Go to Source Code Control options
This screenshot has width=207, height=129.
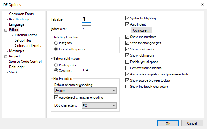[x=25, y=62]
